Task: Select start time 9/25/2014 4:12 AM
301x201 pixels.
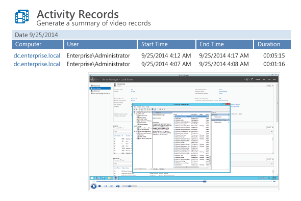Action: coord(166,55)
